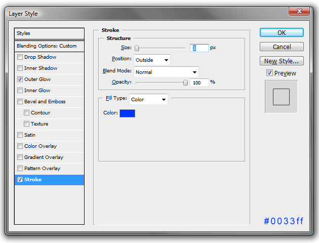Select the Satin effect label

[x=30, y=135]
